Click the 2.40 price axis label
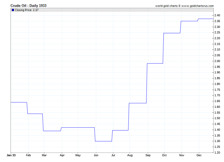Viewport: 224px width, 162px height. pyautogui.click(x=217, y=15)
